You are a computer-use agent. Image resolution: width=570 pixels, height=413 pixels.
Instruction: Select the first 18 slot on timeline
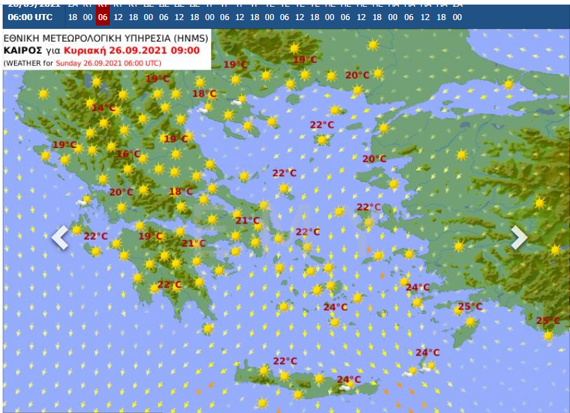pos(73,17)
